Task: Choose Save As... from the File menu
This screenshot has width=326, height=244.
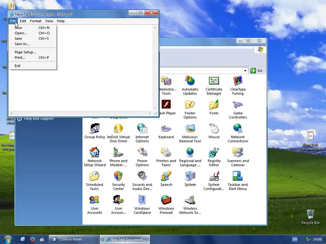Action: (x=32, y=44)
